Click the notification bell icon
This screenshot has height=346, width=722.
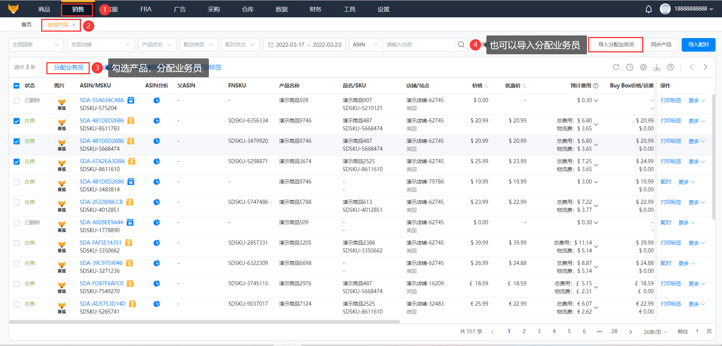point(648,9)
